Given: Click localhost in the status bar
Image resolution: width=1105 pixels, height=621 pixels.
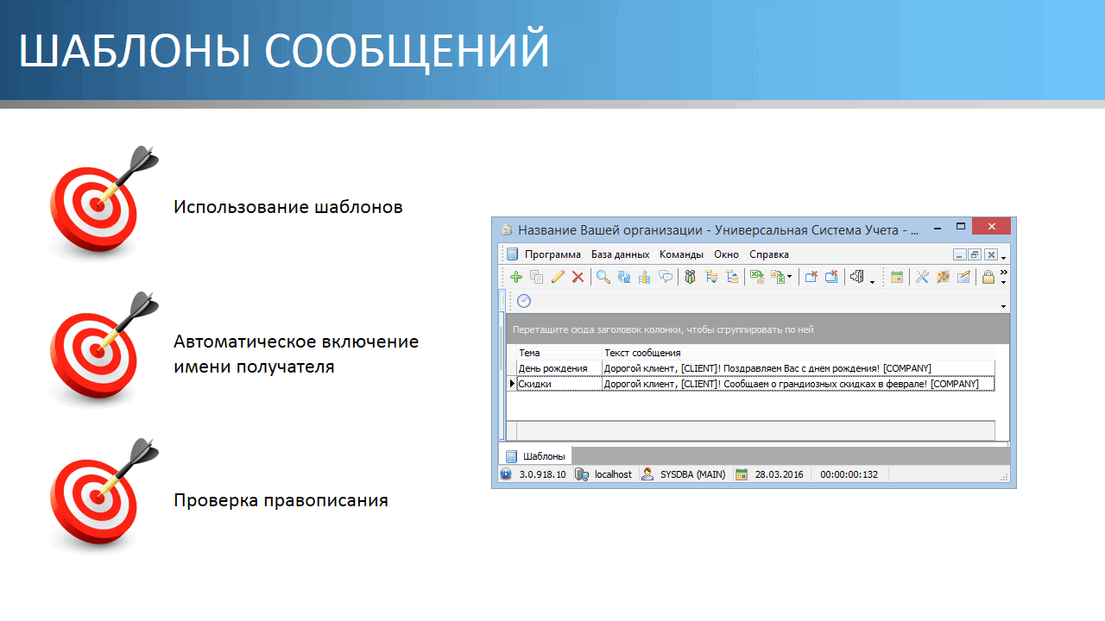Looking at the screenshot, I should pos(613,474).
